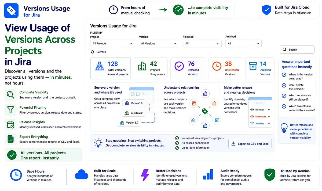322x191 pixels.
Task: Click the Export to CSV and Excel button
Action: (x=250, y=144)
